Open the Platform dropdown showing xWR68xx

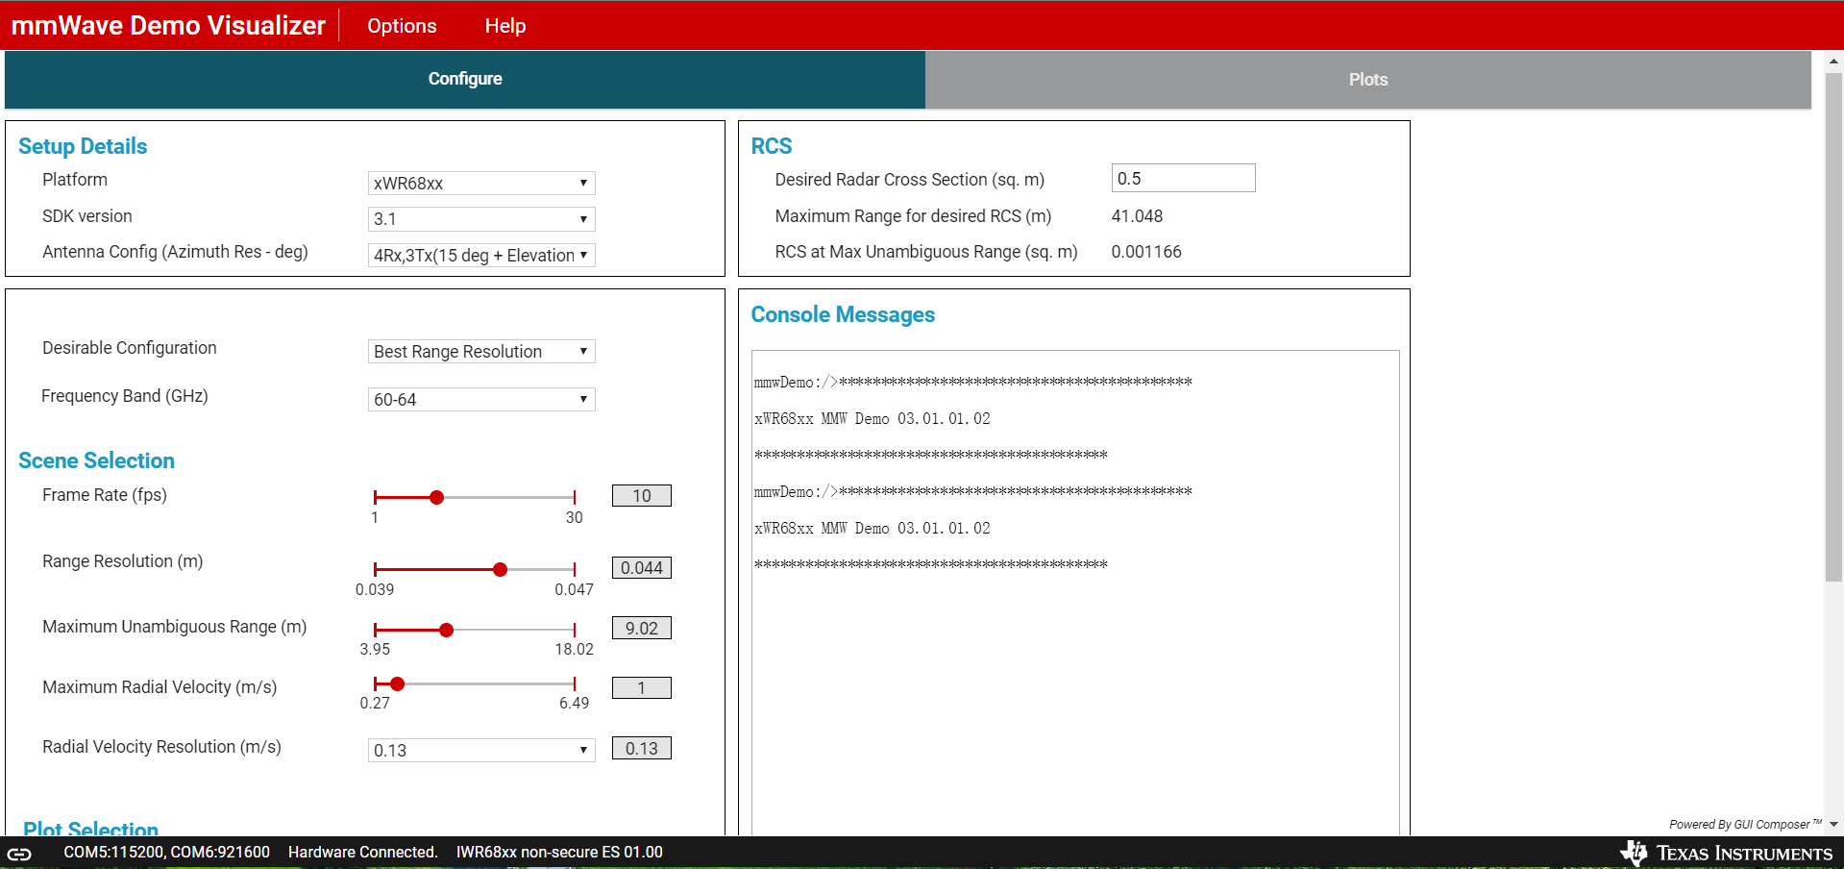click(x=481, y=184)
